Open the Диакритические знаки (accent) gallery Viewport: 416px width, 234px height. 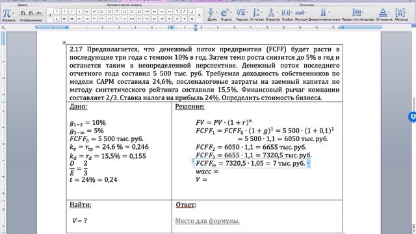click(324, 14)
